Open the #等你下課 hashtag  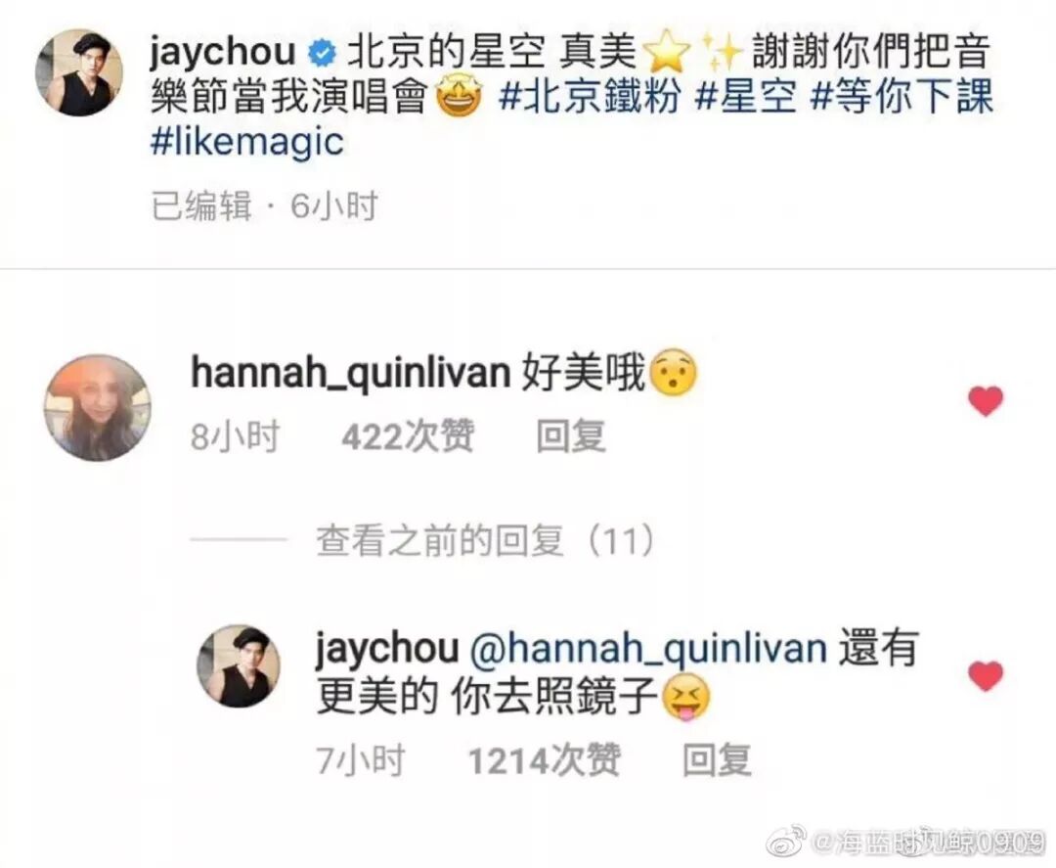tap(902, 97)
